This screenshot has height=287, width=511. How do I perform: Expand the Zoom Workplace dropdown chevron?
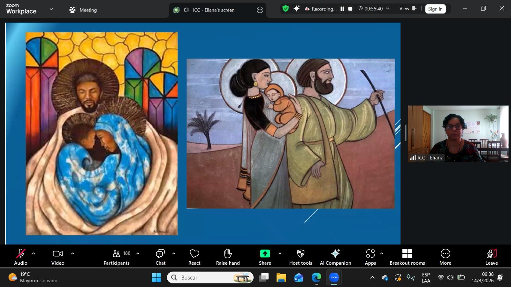[x=51, y=9]
